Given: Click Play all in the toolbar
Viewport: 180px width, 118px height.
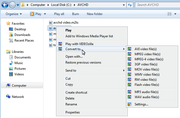Looking at the screenshot, I should point(59,14).
